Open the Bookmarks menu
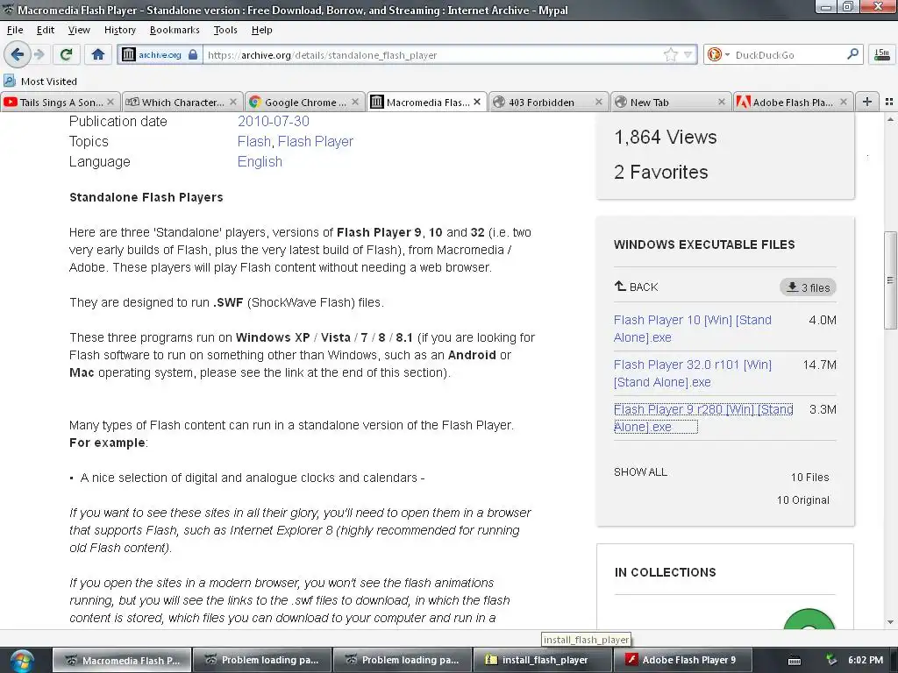 coord(175,30)
